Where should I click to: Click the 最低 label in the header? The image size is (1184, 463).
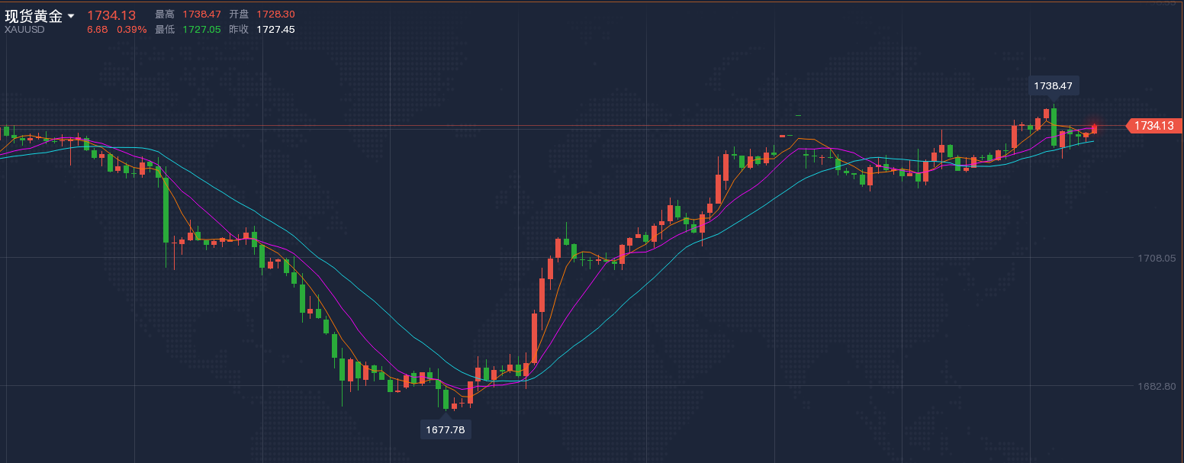164,30
